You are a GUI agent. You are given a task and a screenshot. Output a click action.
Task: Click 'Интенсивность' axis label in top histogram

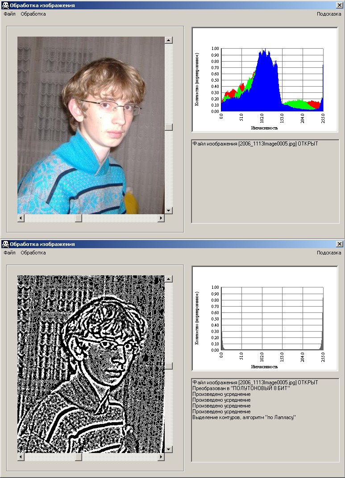(x=265, y=128)
